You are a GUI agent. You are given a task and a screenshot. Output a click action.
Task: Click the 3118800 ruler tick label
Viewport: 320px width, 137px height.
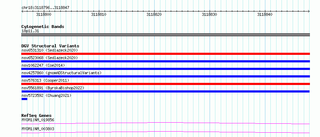pyautogui.click(x=44, y=15)
